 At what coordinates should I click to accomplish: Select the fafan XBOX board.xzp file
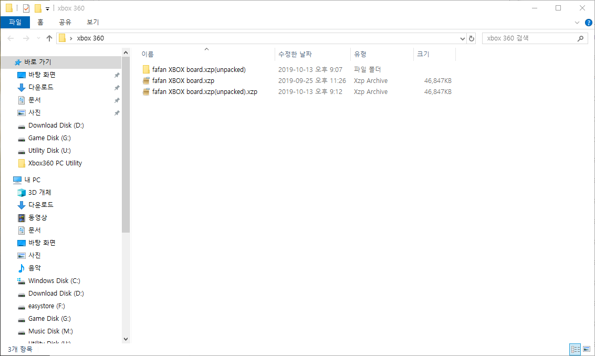coord(183,80)
